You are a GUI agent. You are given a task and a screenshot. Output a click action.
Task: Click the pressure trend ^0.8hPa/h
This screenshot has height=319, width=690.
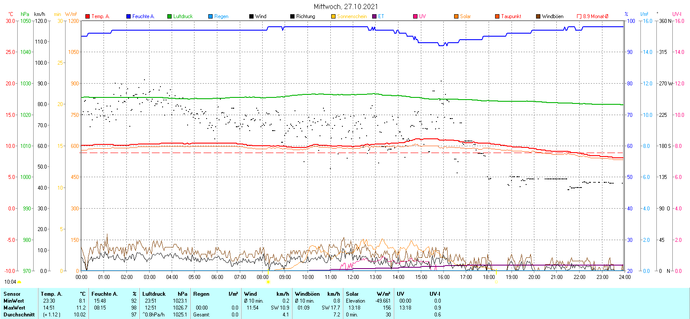154,315
